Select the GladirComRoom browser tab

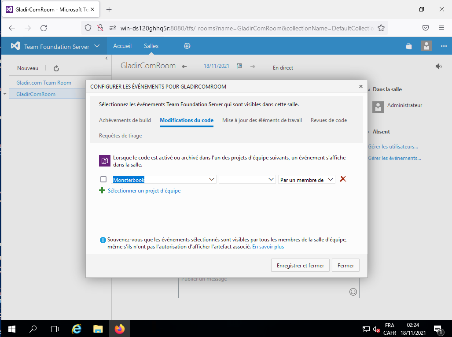tap(51, 10)
